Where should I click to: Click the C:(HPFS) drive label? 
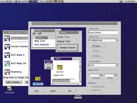(24, 1)
